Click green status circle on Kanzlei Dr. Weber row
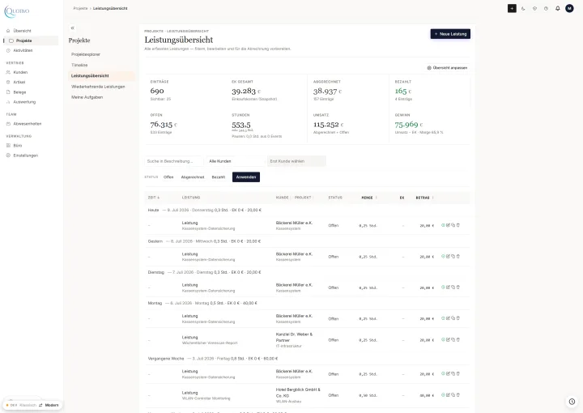 [x=443, y=339]
